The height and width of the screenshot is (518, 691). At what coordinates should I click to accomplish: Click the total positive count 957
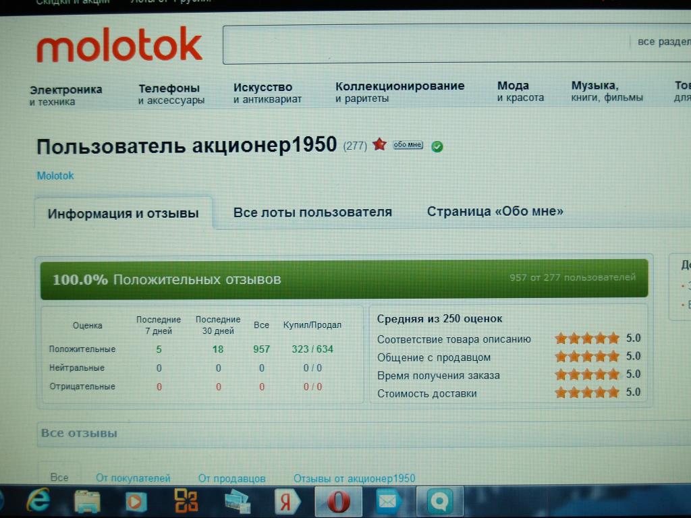coord(261,349)
